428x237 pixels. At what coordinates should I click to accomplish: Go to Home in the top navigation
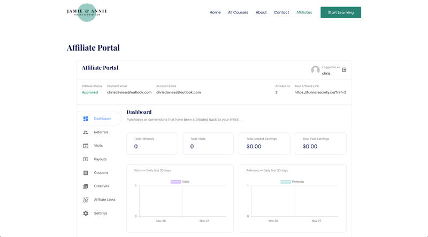(x=215, y=12)
